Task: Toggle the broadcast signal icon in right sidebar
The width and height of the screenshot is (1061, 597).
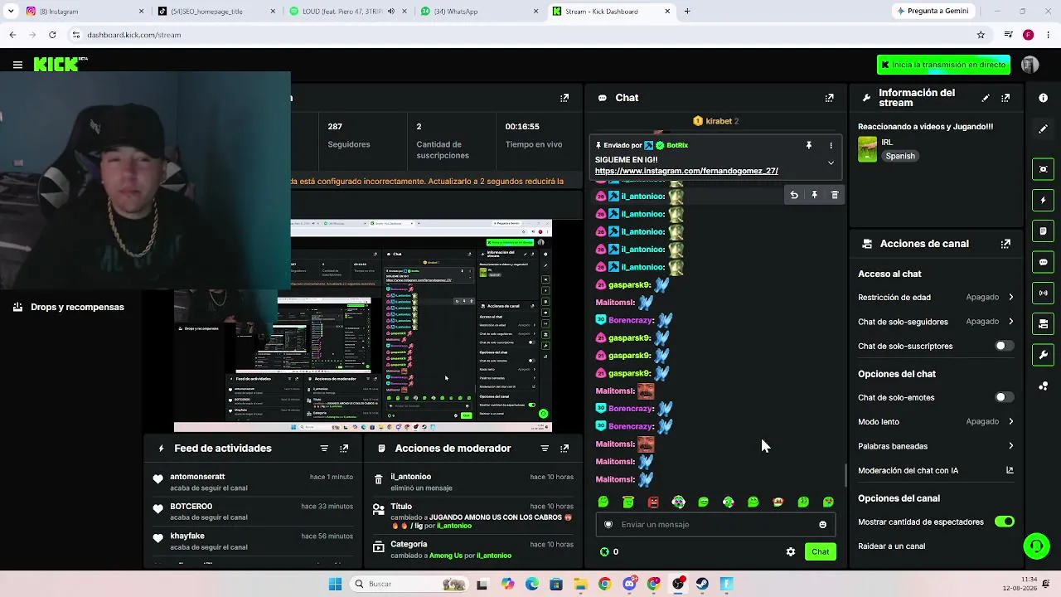Action: pyautogui.click(x=1043, y=293)
